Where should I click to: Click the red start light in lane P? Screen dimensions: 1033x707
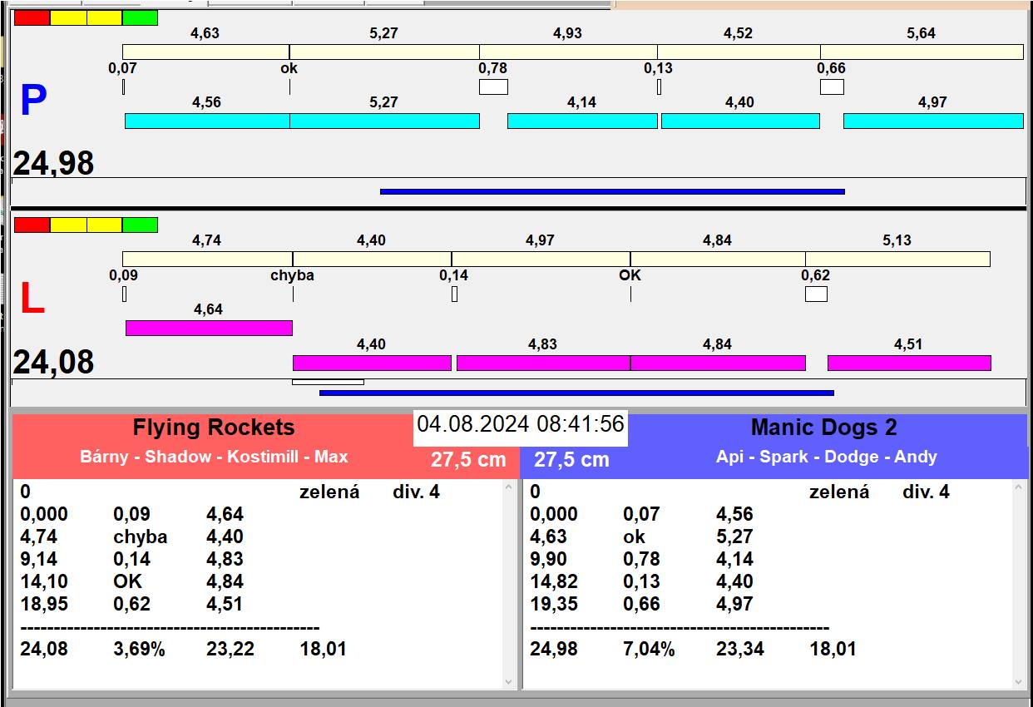(32, 17)
